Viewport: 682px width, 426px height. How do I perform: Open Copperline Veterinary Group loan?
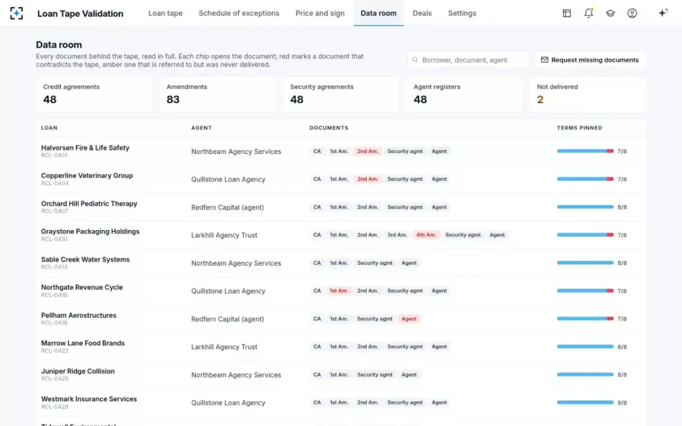pyautogui.click(x=87, y=176)
